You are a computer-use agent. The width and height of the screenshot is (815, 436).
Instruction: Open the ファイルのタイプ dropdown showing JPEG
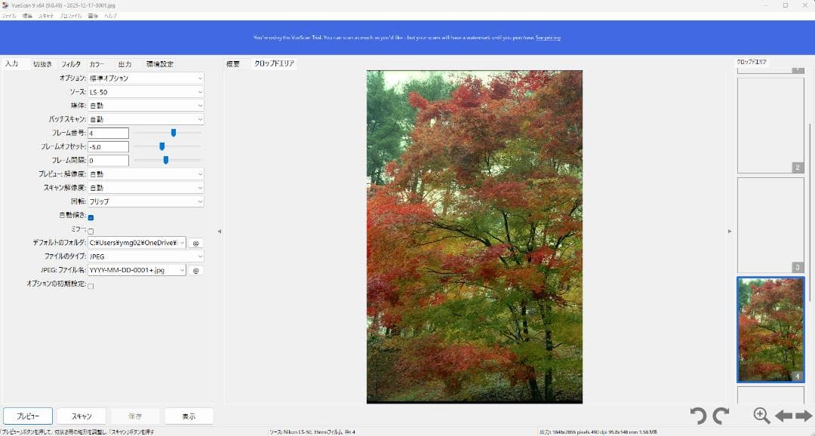point(146,256)
